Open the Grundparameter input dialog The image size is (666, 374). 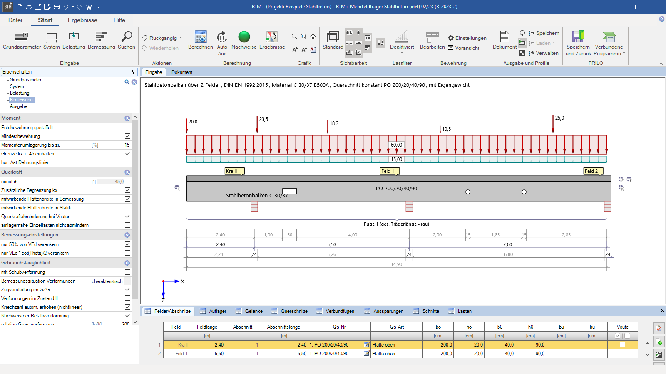(x=22, y=40)
